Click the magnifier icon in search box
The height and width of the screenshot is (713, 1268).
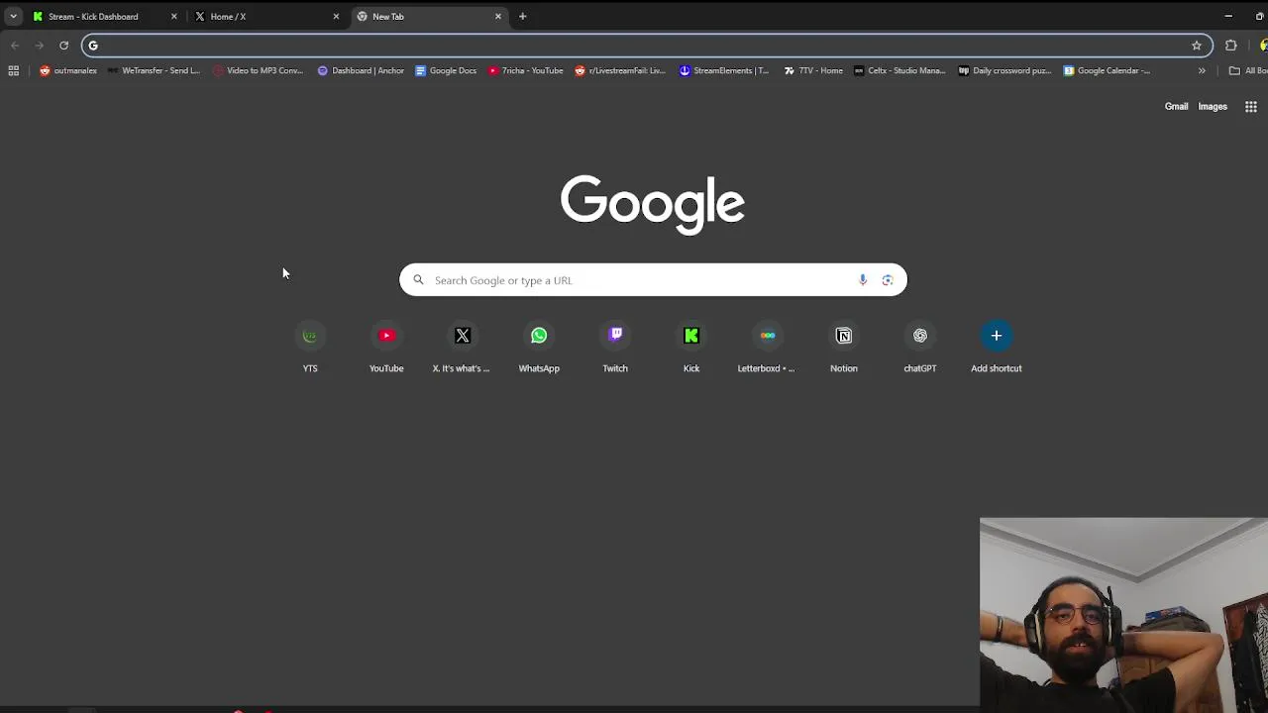pyautogui.click(x=418, y=280)
